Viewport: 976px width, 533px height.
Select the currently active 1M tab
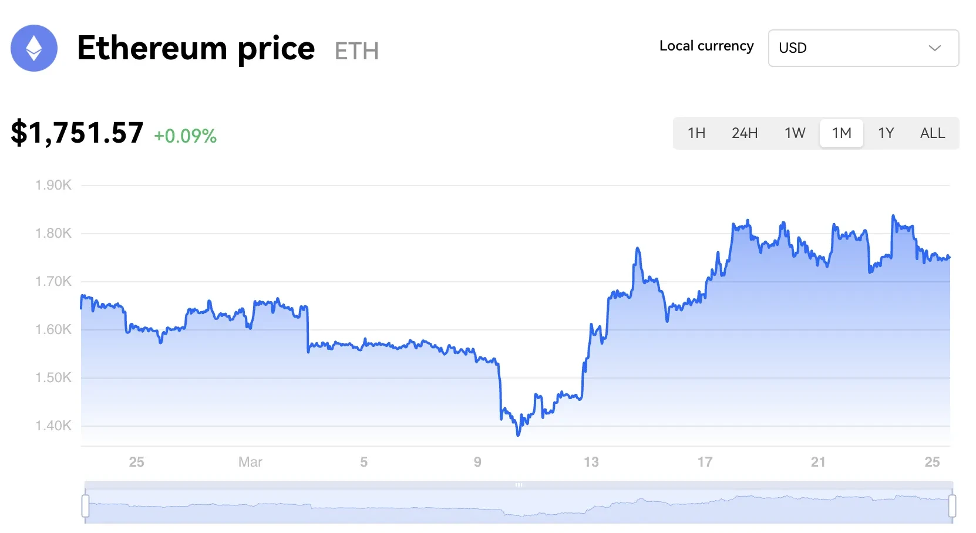click(841, 133)
